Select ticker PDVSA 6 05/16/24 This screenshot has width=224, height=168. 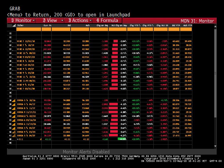click(x=26, y=120)
